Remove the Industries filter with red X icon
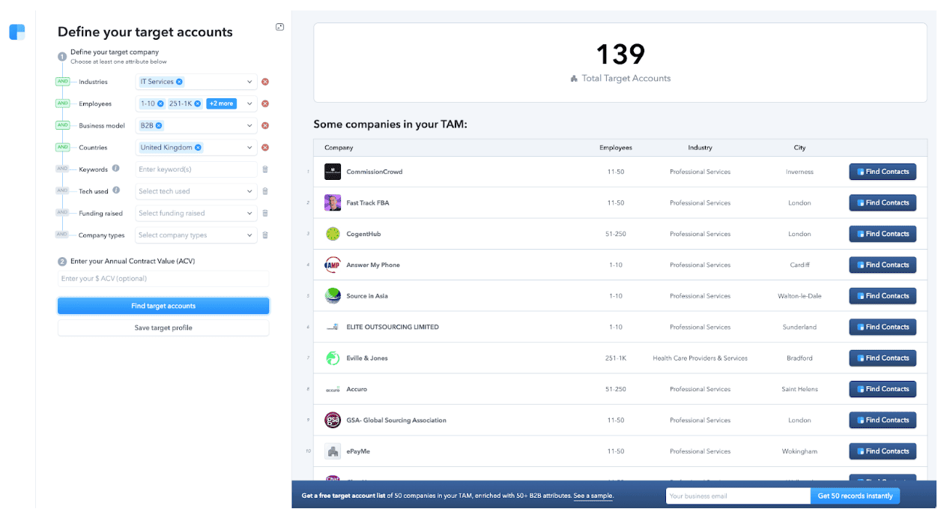This screenshot has height=512, width=941. pyautogui.click(x=264, y=82)
